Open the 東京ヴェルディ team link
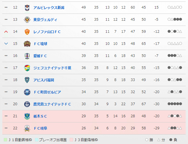The image size is (188, 144). click(x=45, y=20)
